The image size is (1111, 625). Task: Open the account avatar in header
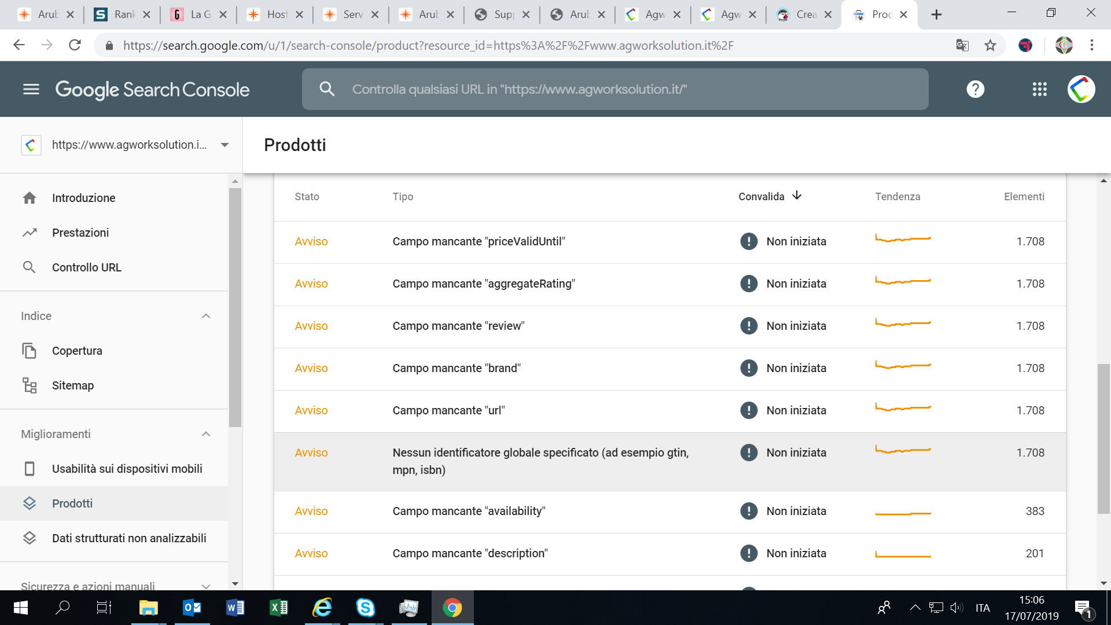pos(1081,89)
